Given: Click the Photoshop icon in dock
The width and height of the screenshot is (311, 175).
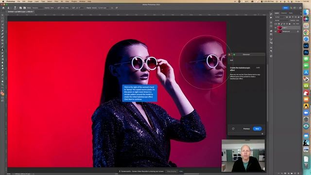Looking at the screenshot, I should point(306,52).
